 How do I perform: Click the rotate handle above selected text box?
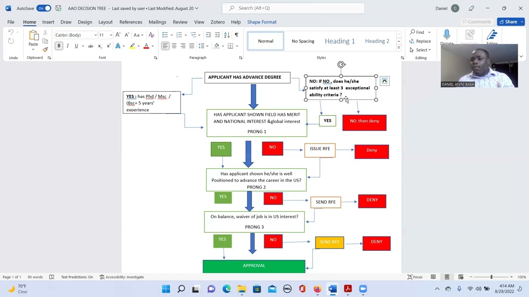[x=341, y=64]
